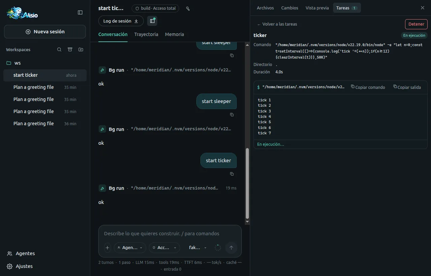
Task: Close the right side panel
Action: pos(423,8)
